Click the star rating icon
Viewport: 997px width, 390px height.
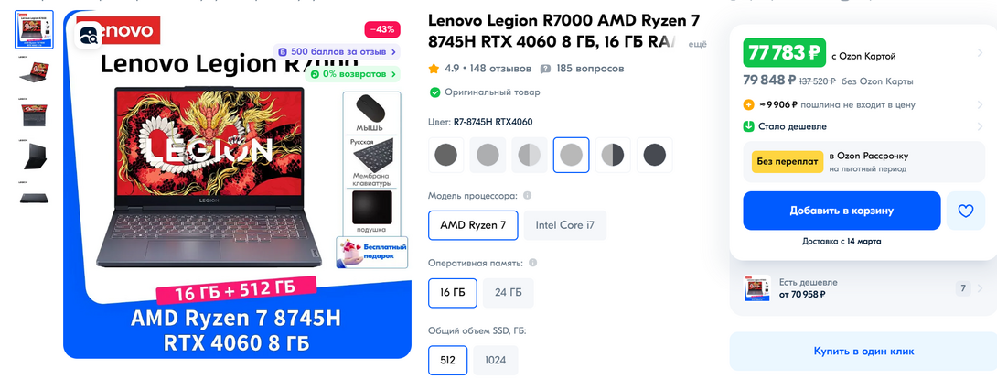tap(434, 68)
